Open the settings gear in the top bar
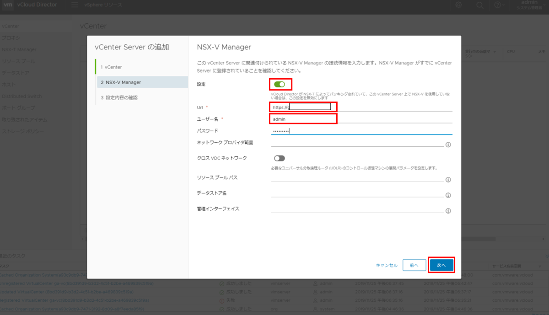The height and width of the screenshot is (315, 549). pyautogui.click(x=459, y=5)
